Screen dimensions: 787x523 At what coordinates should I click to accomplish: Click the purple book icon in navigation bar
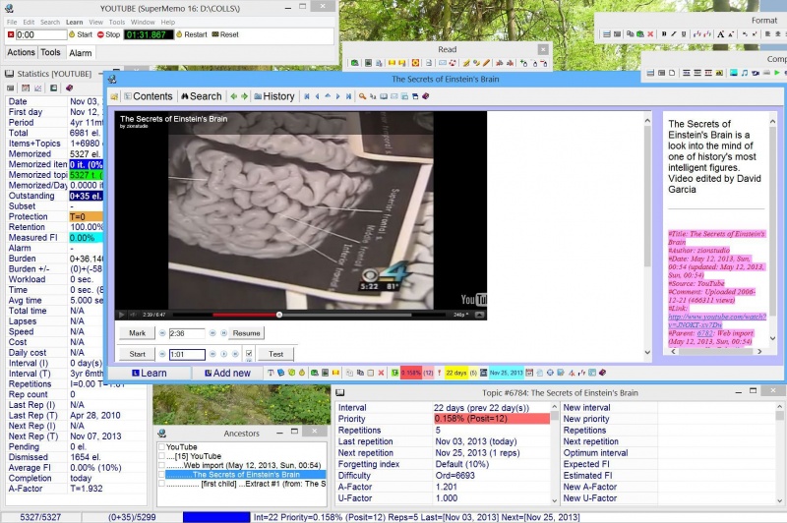(426, 96)
